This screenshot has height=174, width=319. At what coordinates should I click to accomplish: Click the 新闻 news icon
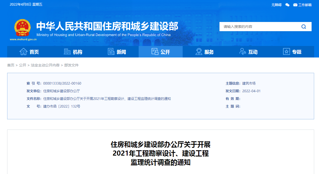click(111, 52)
